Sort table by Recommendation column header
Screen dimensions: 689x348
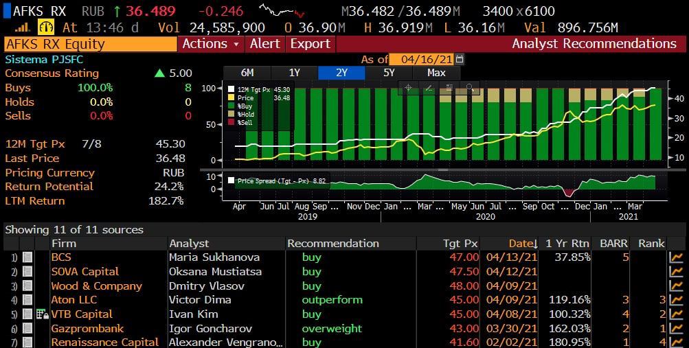[333, 244]
